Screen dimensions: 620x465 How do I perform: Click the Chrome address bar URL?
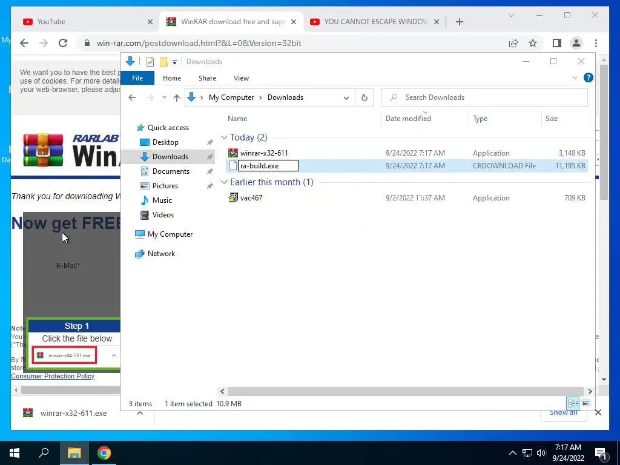point(199,43)
